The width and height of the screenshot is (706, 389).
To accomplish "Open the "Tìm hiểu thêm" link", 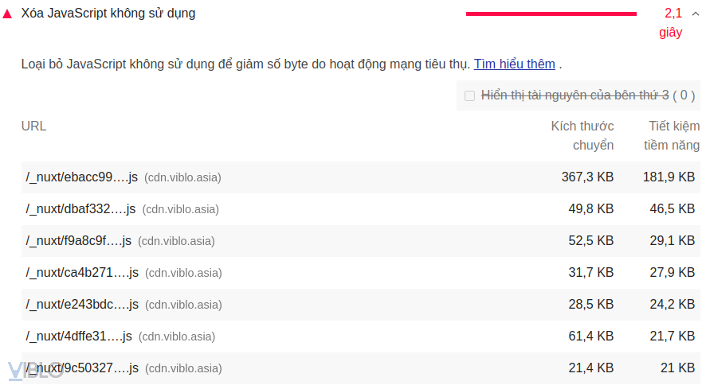I will (x=514, y=64).
